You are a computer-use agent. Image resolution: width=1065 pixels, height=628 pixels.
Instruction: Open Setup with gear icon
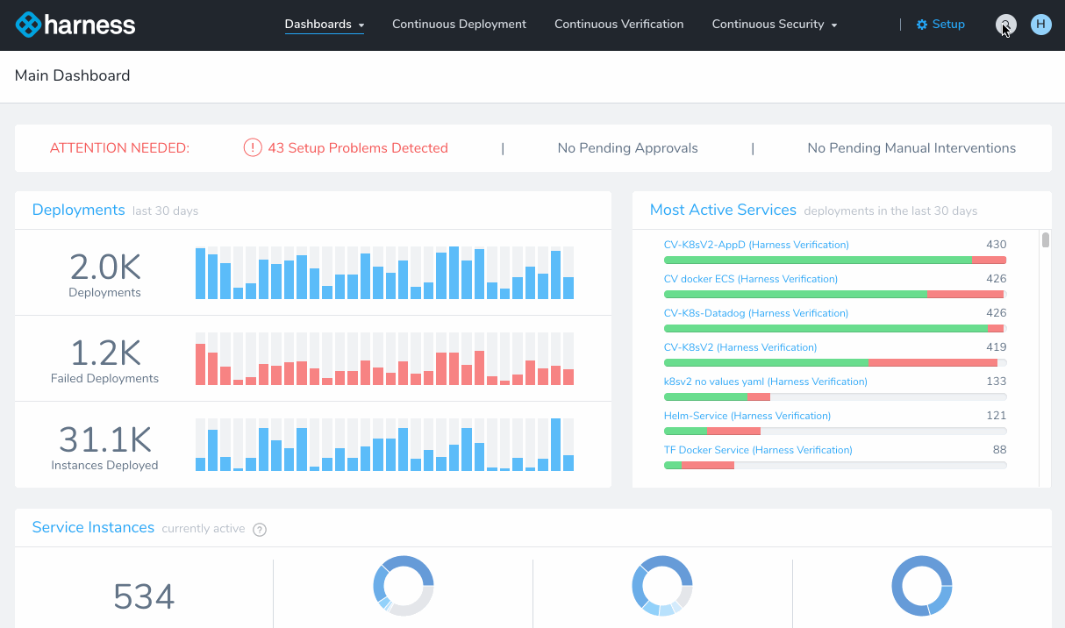coord(940,25)
